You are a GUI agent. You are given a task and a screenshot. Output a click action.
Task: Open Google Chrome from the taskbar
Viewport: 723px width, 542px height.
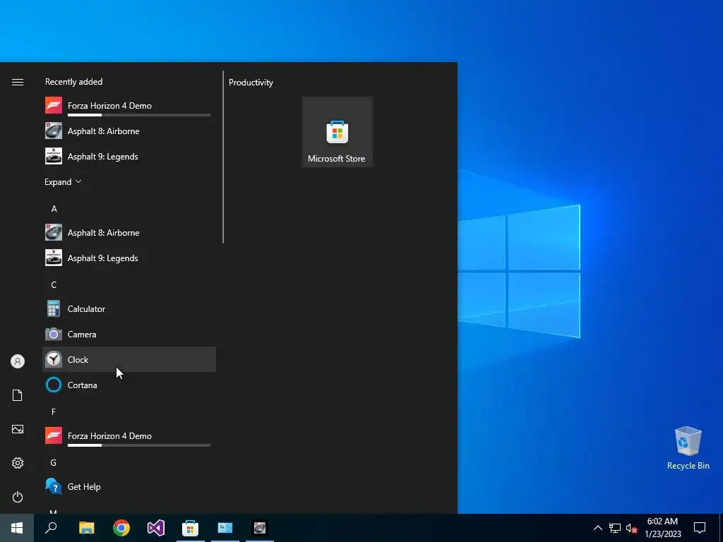121,528
